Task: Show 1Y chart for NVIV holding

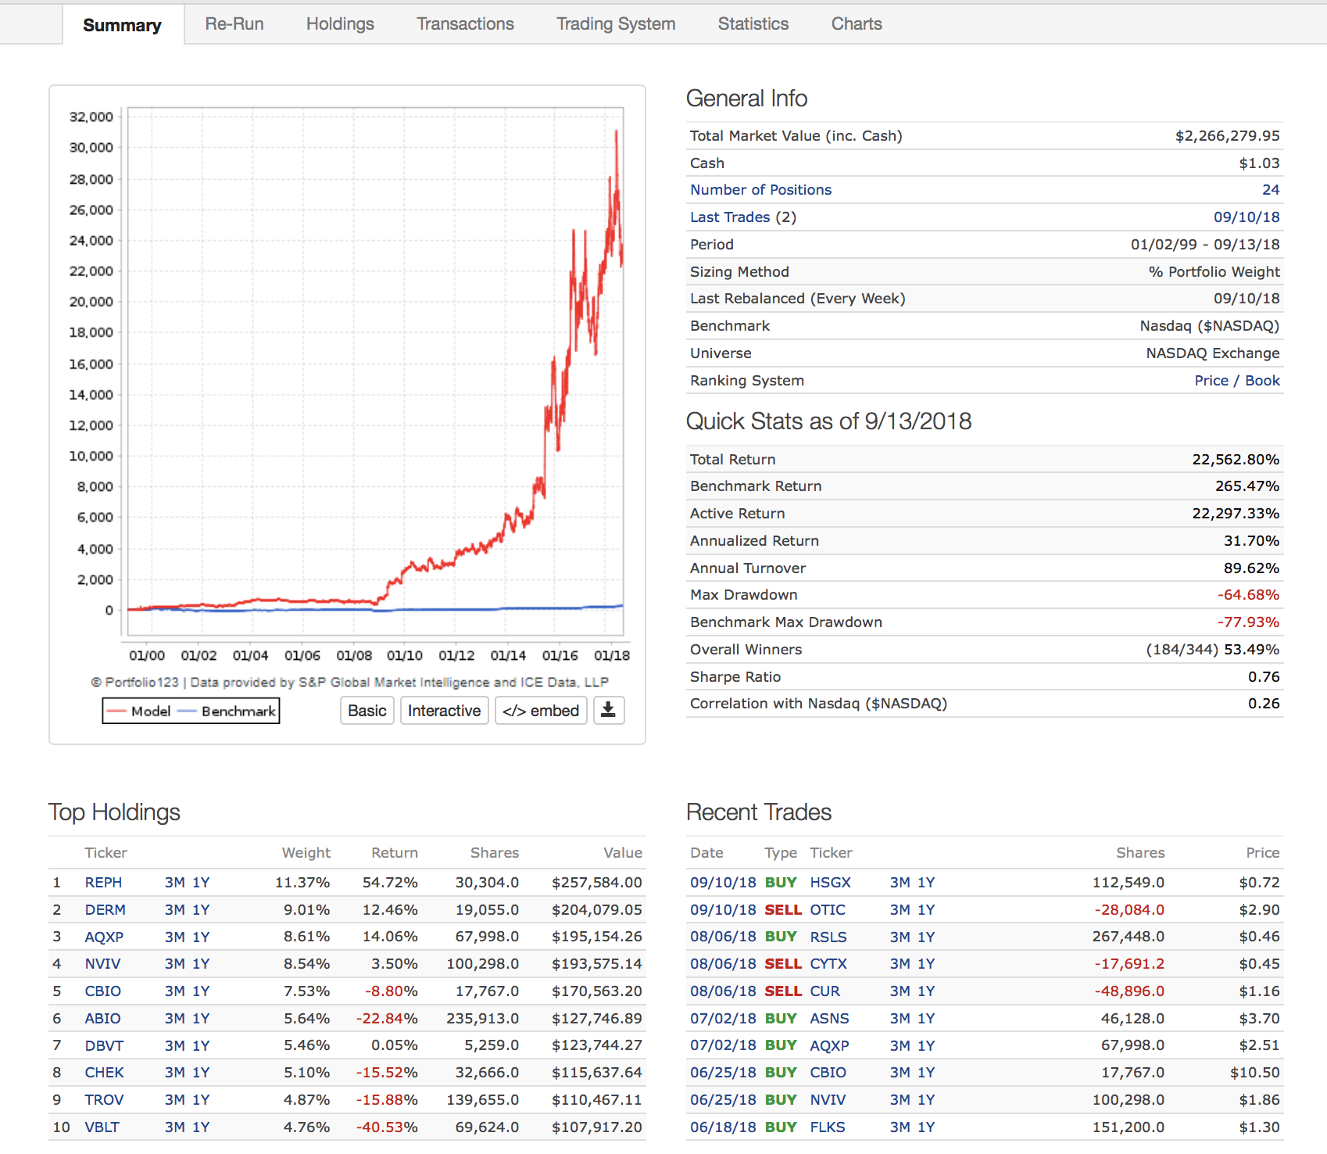Action: pyautogui.click(x=201, y=964)
